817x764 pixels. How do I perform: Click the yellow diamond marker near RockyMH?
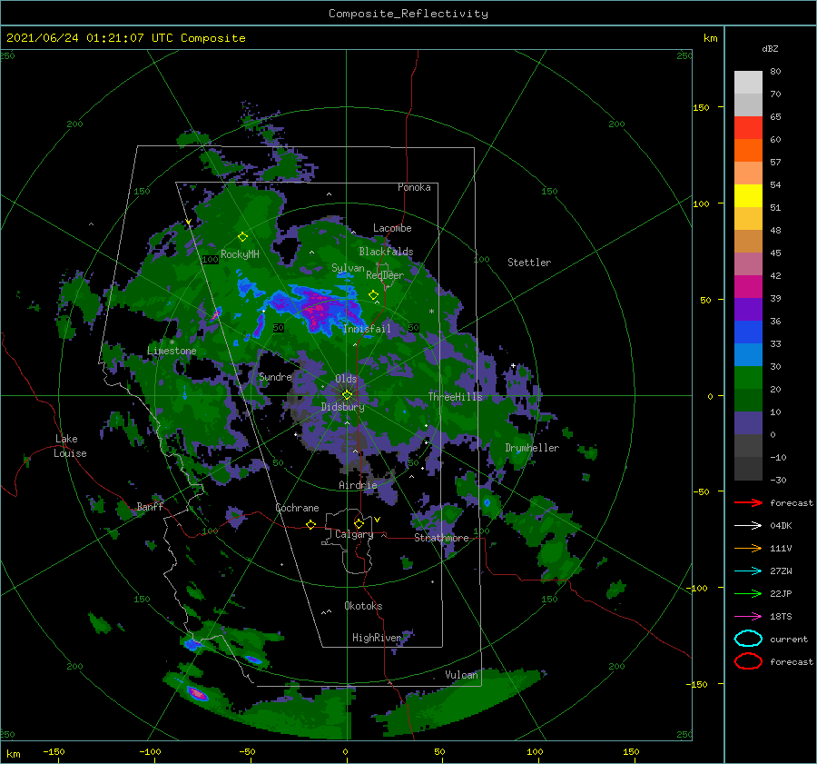(x=242, y=237)
